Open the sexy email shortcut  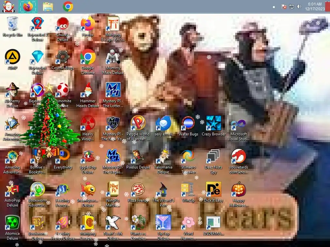click(x=163, y=126)
